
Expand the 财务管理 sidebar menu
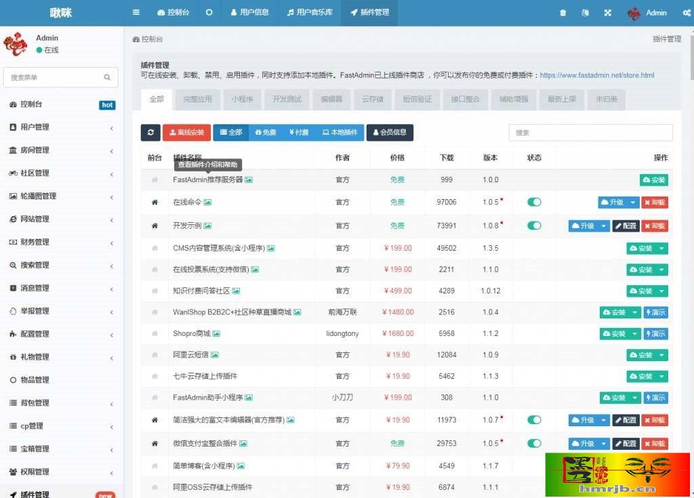tap(61, 243)
